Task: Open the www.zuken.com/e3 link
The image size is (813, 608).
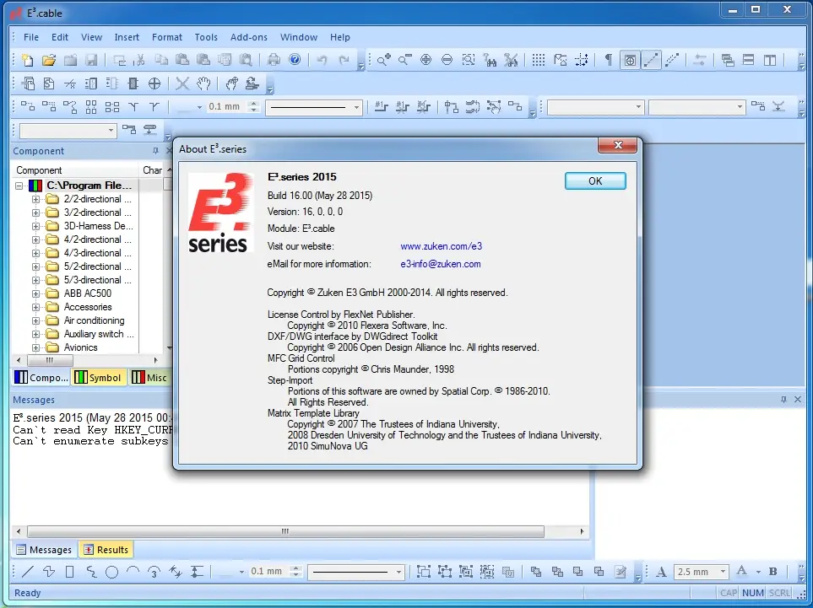Action: coord(442,246)
